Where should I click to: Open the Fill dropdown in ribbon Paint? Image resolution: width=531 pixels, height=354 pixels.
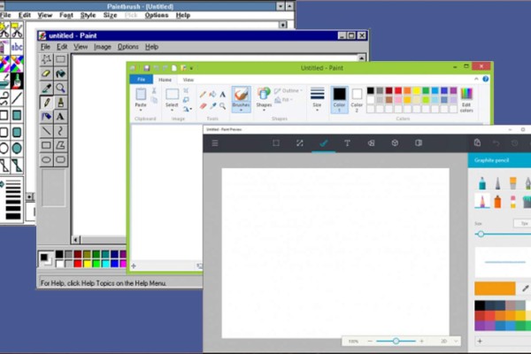pos(283,100)
